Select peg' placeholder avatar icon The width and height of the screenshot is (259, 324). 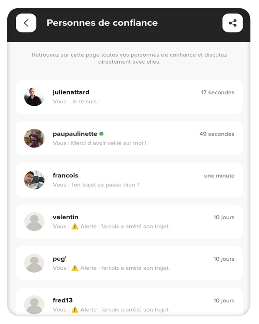coord(34,263)
